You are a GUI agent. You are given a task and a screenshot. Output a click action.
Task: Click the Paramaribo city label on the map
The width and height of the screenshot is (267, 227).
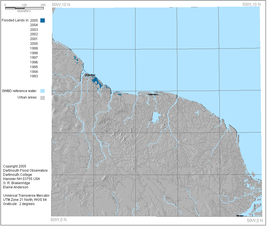pos(153,95)
